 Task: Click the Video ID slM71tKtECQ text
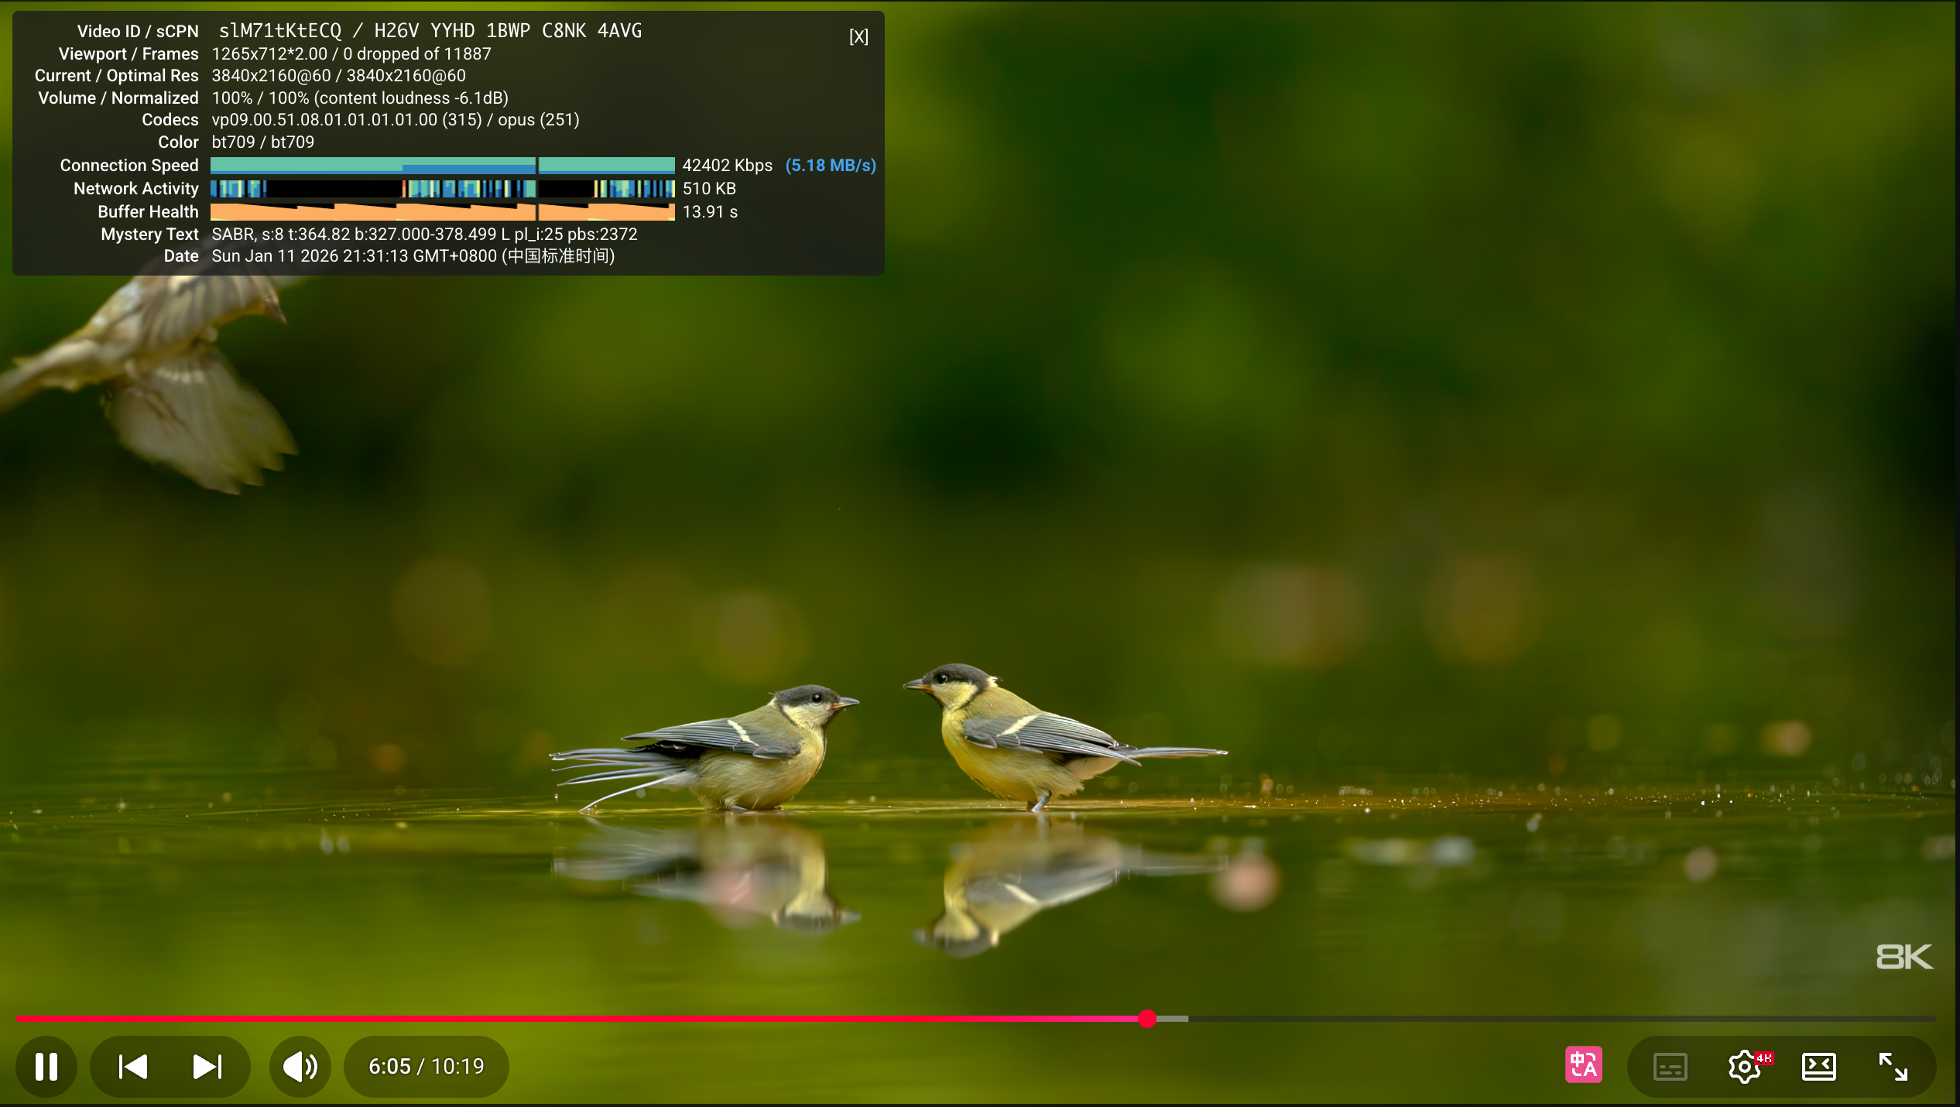279,31
